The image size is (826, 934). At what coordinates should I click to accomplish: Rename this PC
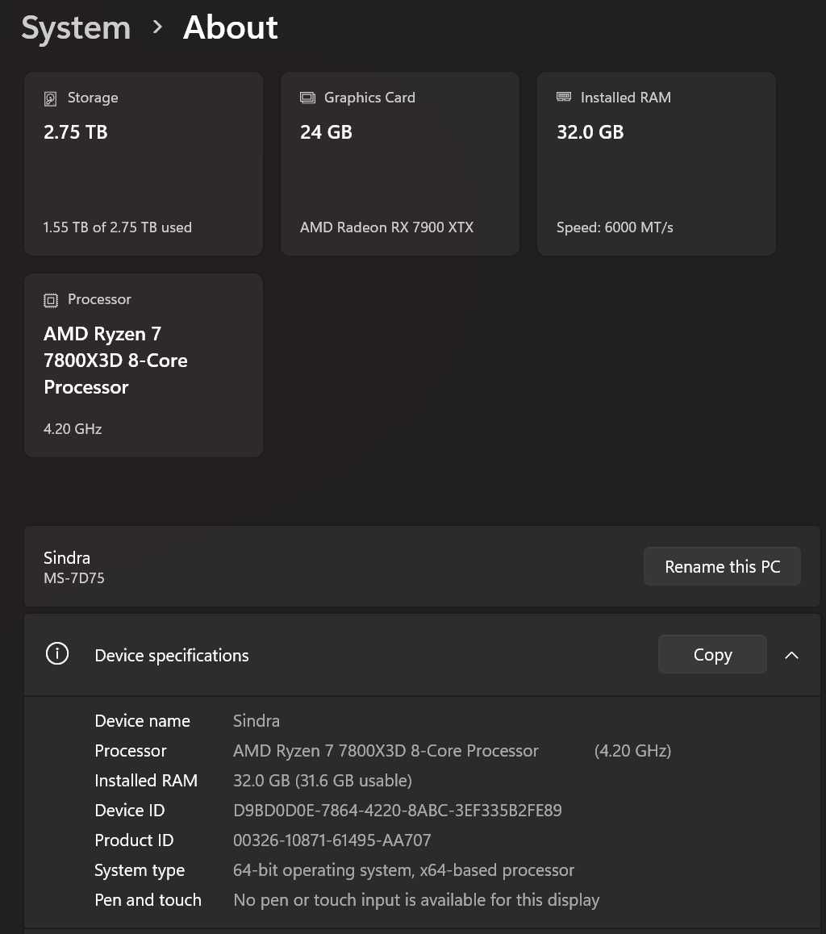723,566
